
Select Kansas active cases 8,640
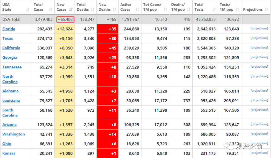[x=134, y=153]
